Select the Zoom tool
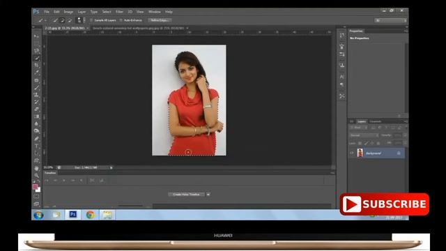 click(x=36, y=175)
